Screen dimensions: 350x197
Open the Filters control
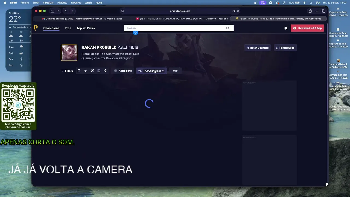[67, 71]
